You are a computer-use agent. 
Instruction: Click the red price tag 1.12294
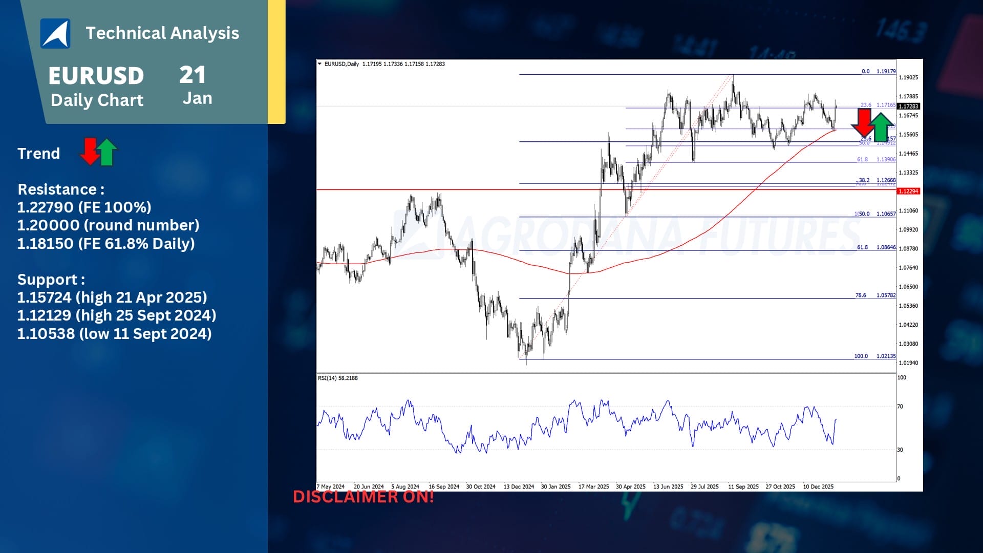pyautogui.click(x=908, y=192)
